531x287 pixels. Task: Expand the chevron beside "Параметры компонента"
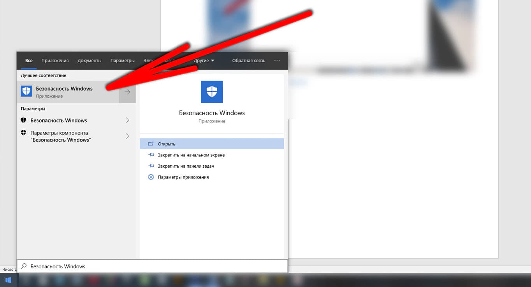point(127,136)
